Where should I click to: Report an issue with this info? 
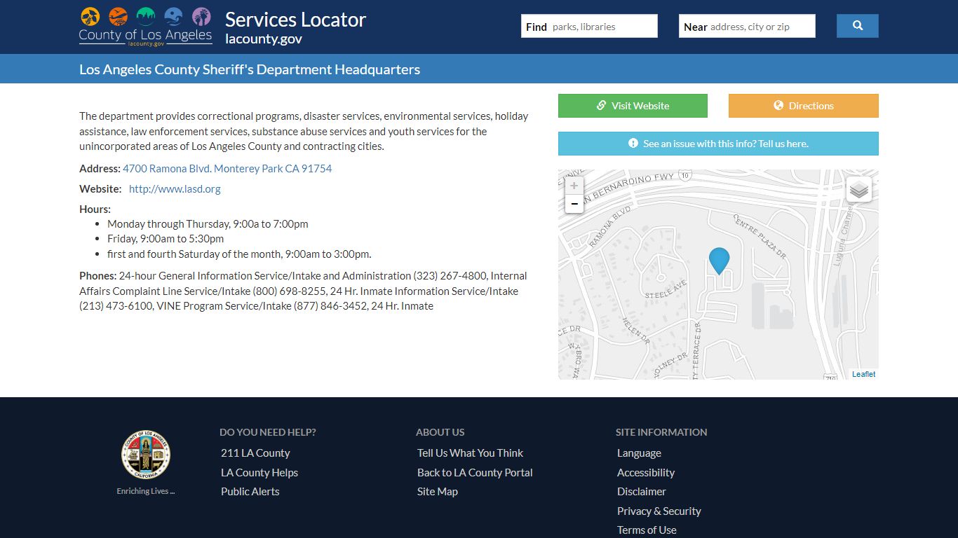click(x=718, y=144)
